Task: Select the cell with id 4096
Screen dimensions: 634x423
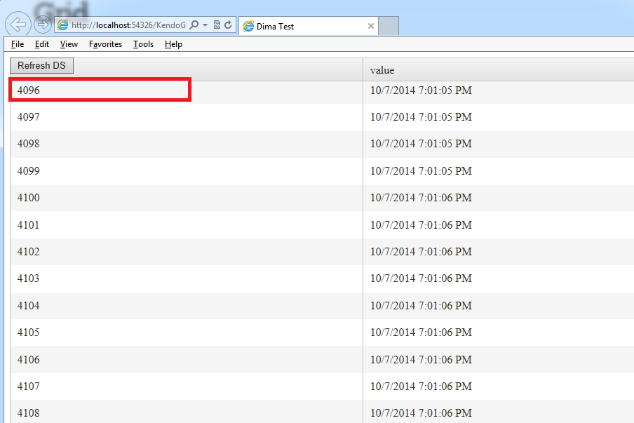Action: pyautogui.click(x=187, y=90)
